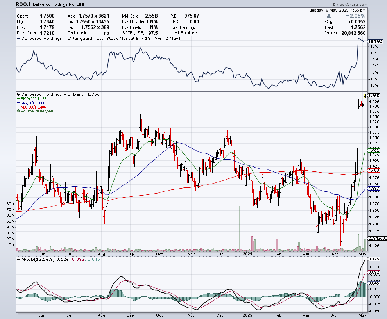Click the Open value 1.7500

pos(47,16)
